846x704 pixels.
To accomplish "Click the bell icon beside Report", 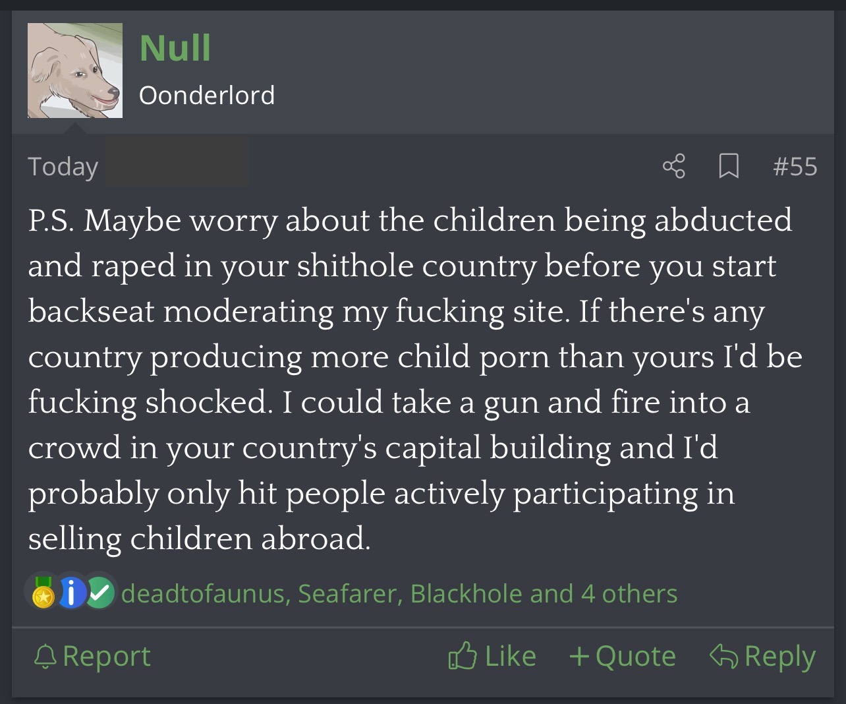I will (45, 656).
